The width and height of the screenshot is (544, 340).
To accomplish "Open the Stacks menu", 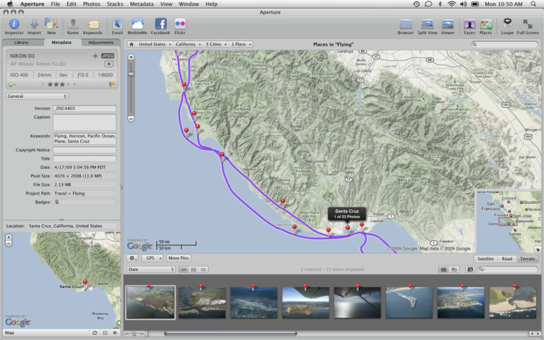I will tap(115, 4).
